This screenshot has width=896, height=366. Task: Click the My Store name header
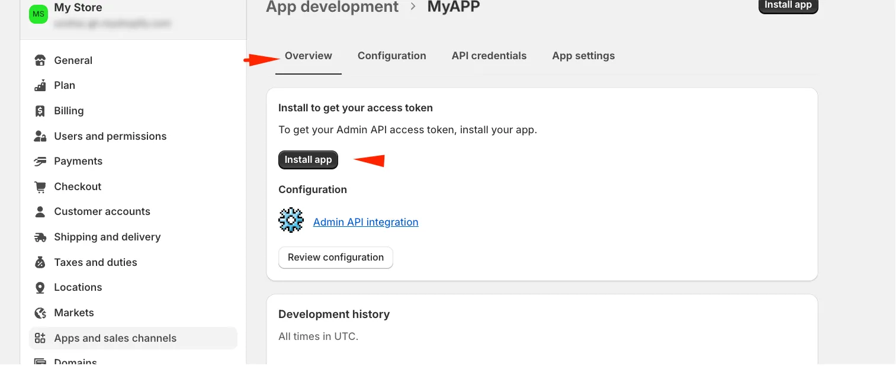click(78, 8)
